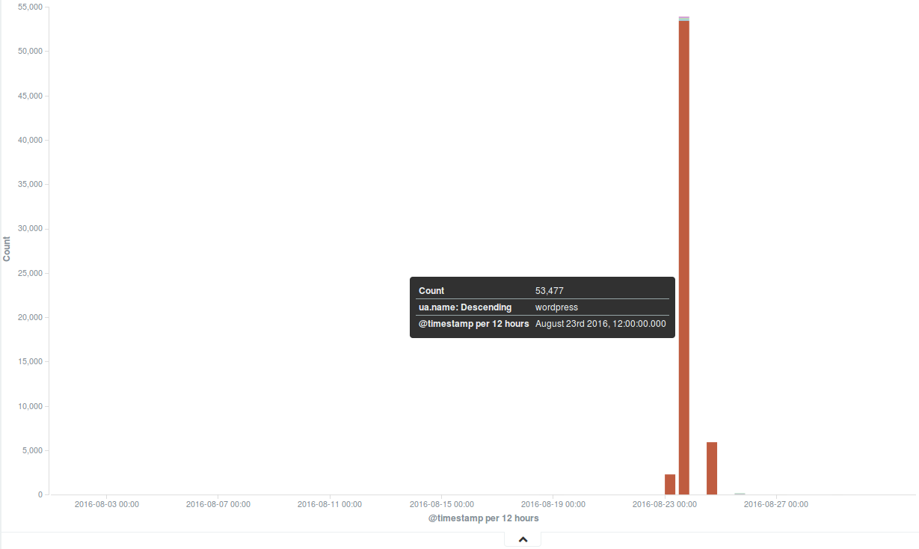Select the short bar at 2016-08-23 00:00
Screen dimensions: 919x549
coord(670,484)
